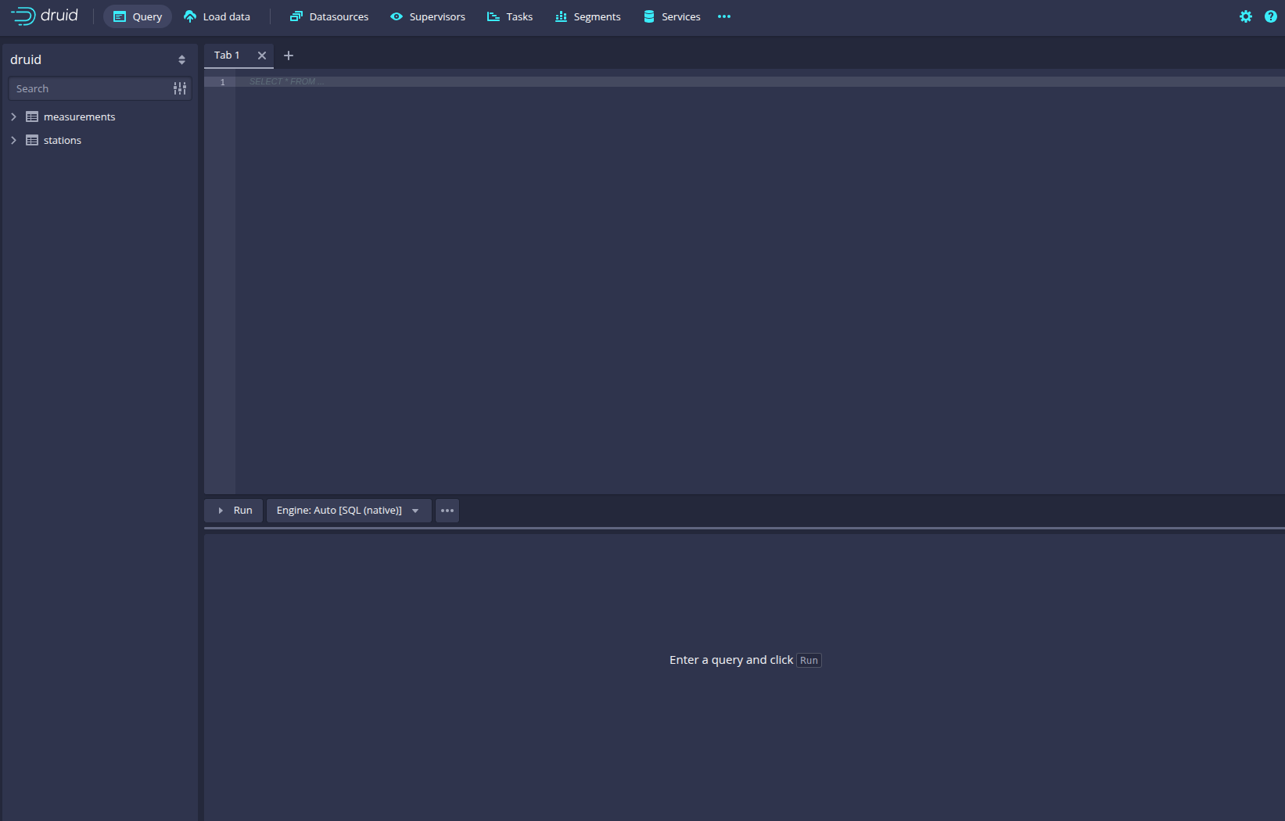This screenshot has width=1285, height=821.
Task: Click the horizontal splitter below Run toolbar
Action: tap(744, 529)
